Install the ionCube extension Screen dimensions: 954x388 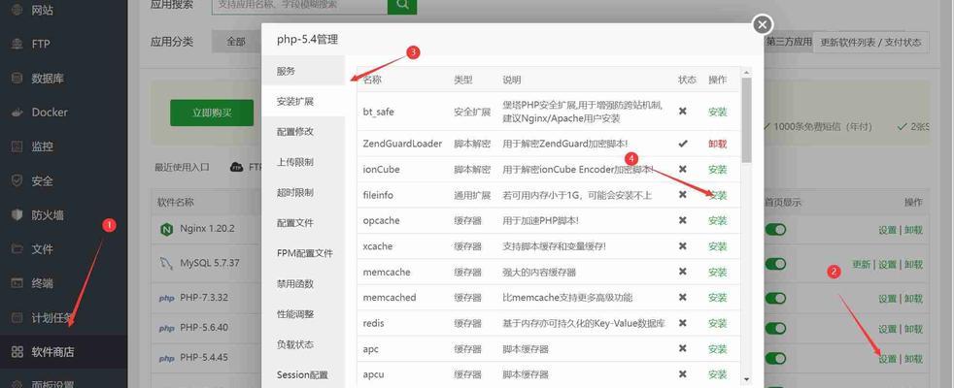click(x=717, y=170)
